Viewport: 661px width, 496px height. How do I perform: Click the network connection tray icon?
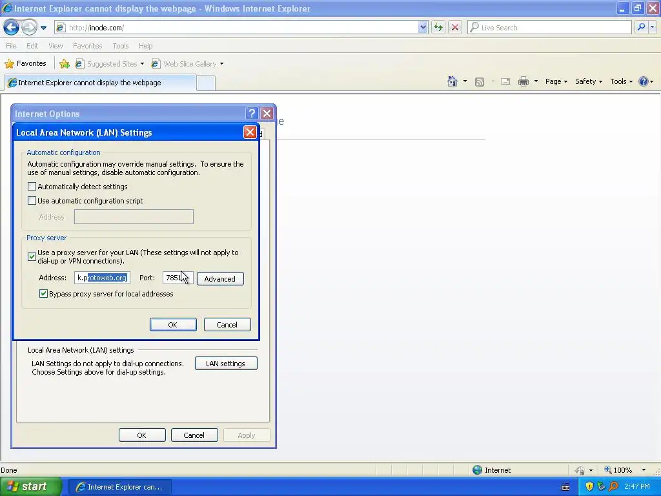pyautogui.click(x=602, y=487)
